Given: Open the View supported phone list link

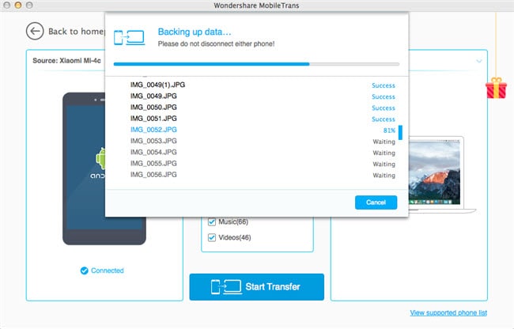Looking at the screenshot, I should 448,312.
